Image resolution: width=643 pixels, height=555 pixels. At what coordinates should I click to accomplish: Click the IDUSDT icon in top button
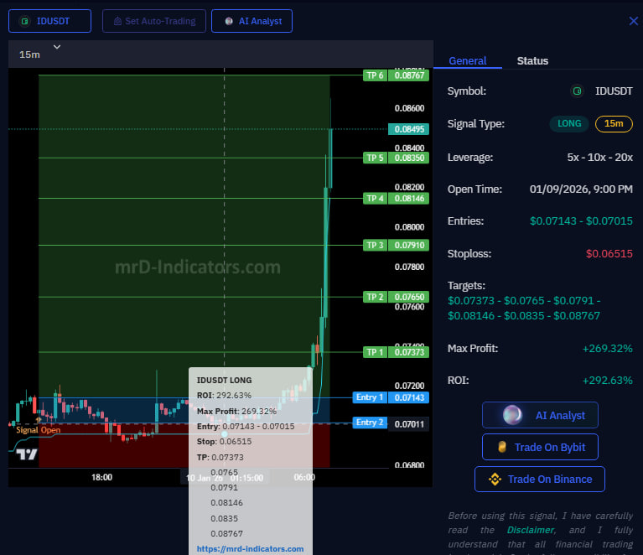point(24,21)
